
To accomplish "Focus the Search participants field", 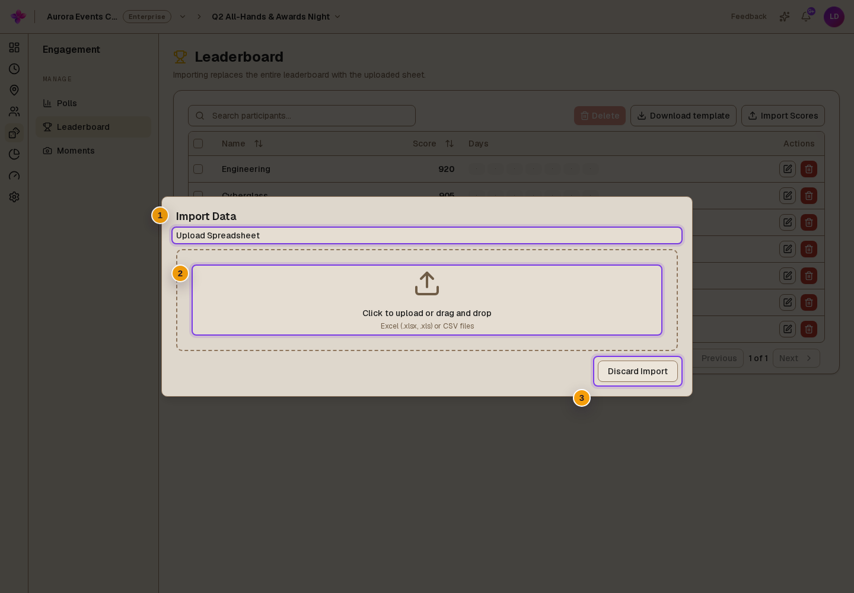I will pyautogui.click(x=302, y=116).
